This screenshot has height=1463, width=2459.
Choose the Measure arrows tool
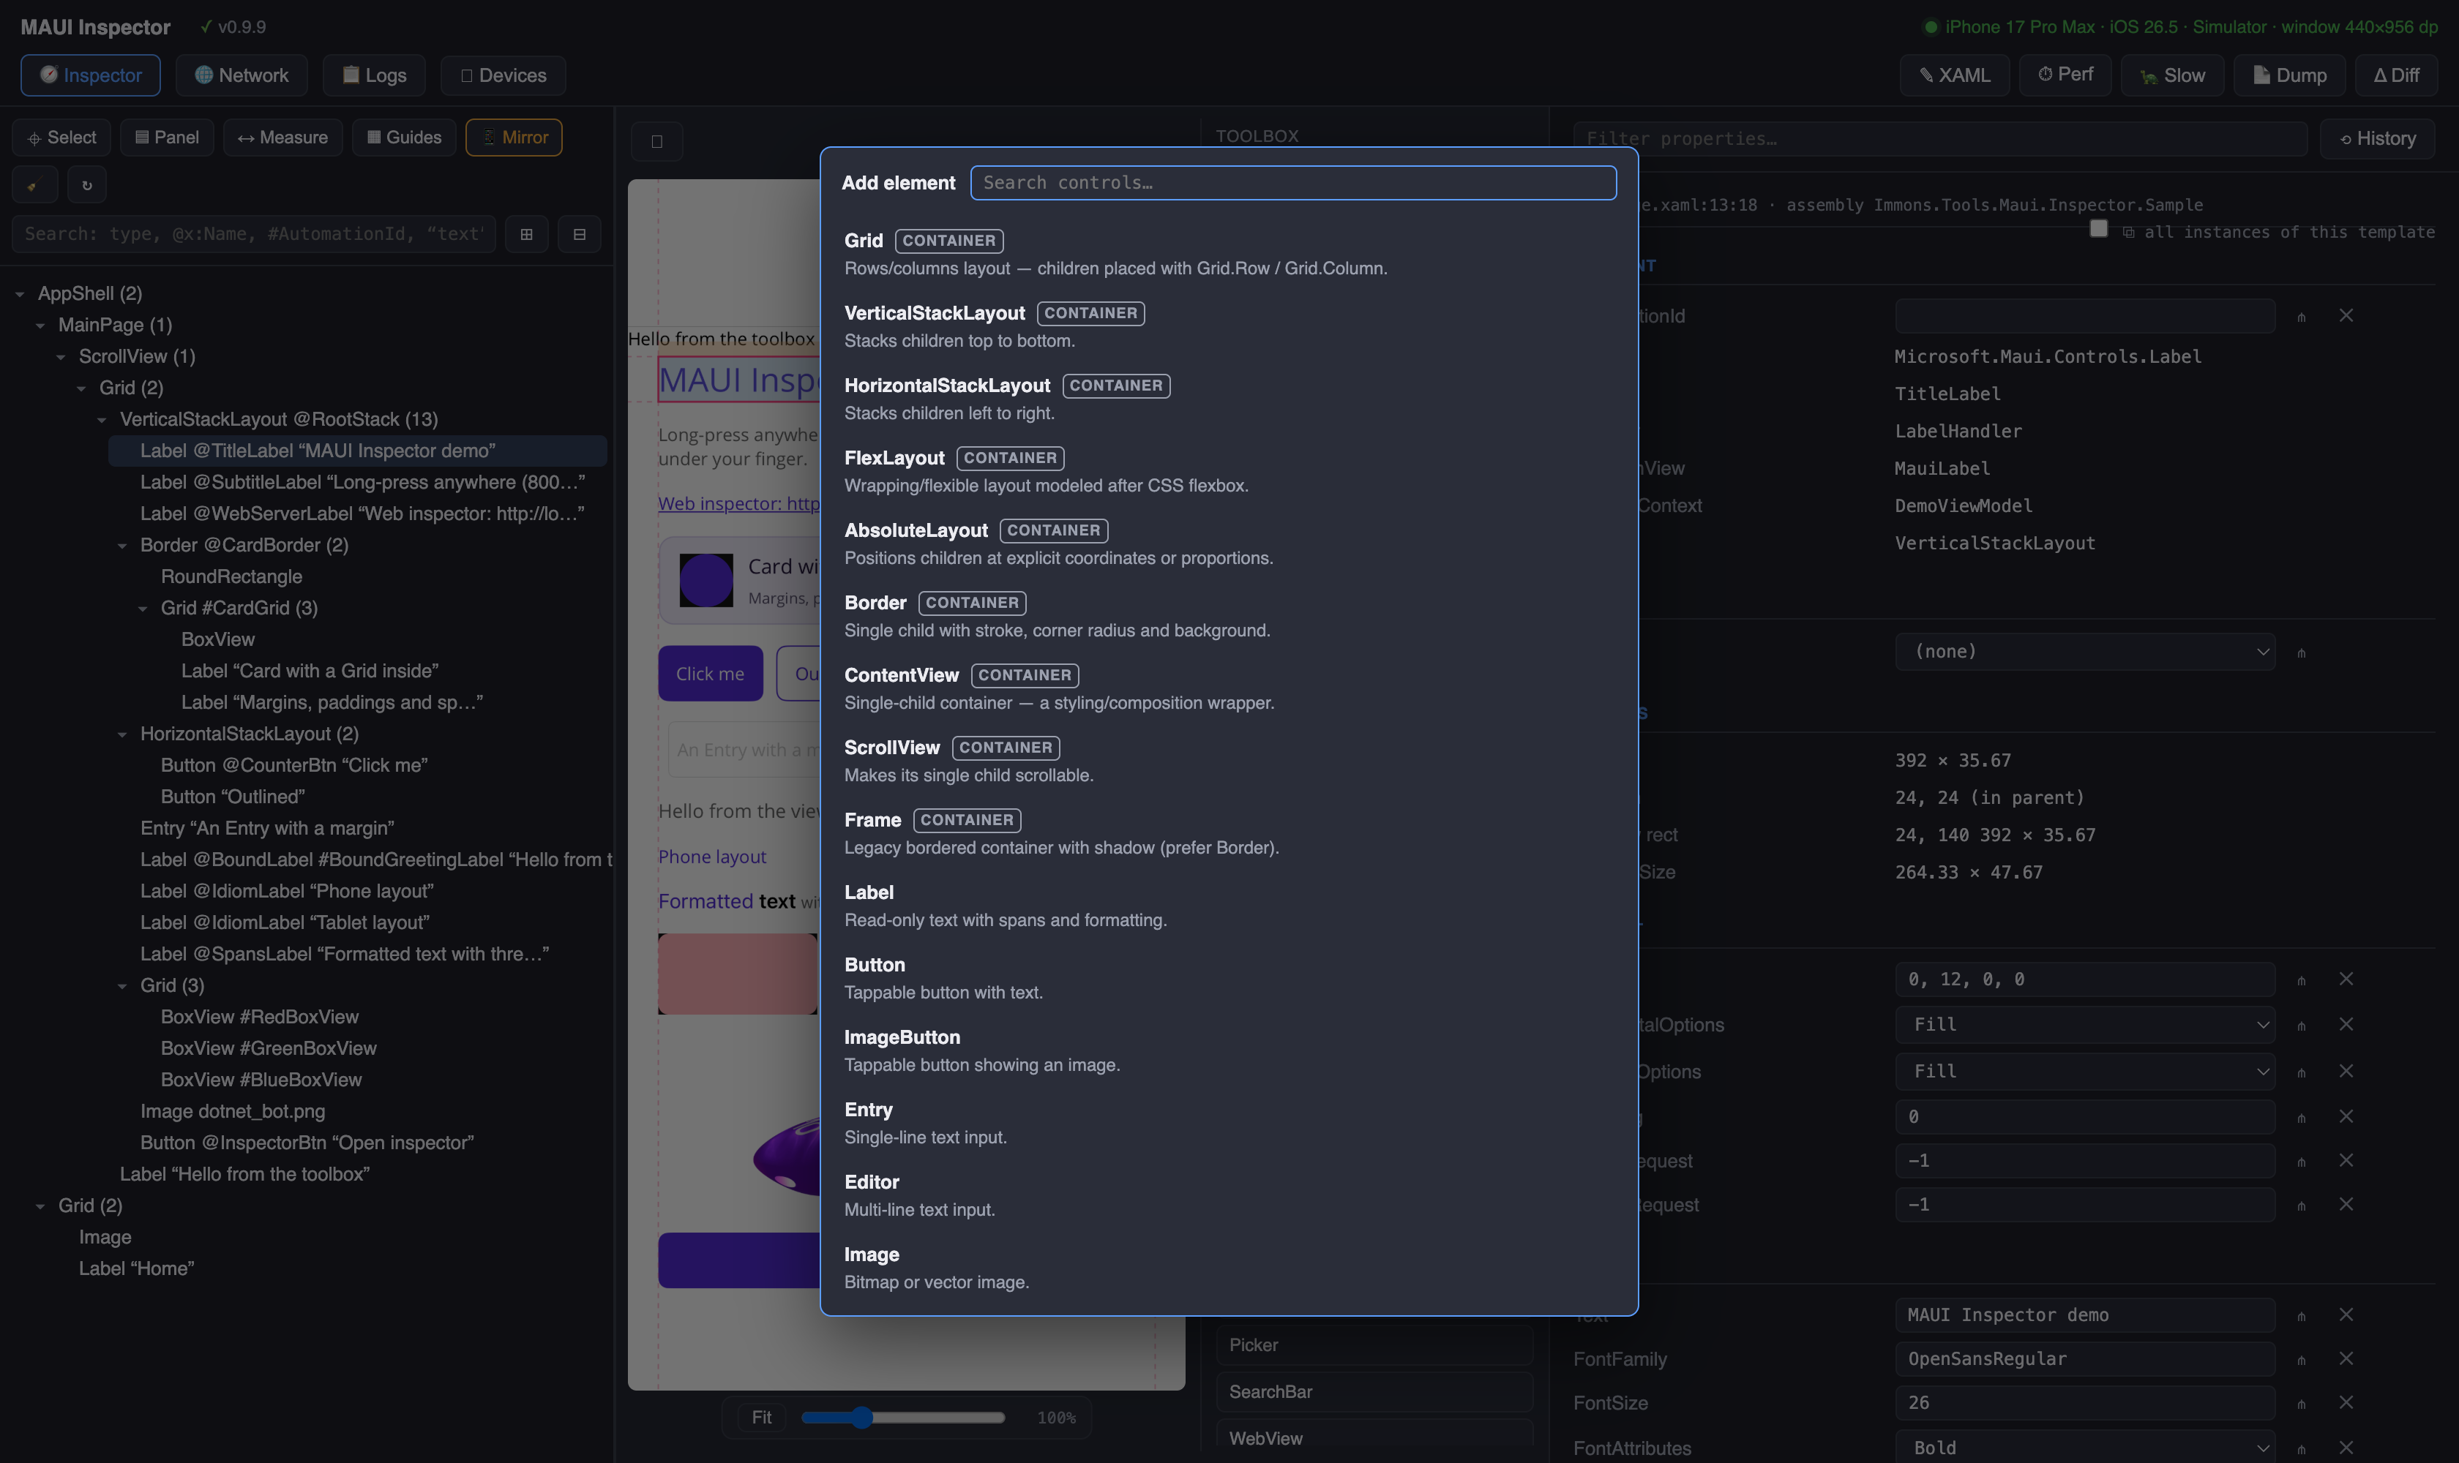pyautogui.click(x=282, y=137)
